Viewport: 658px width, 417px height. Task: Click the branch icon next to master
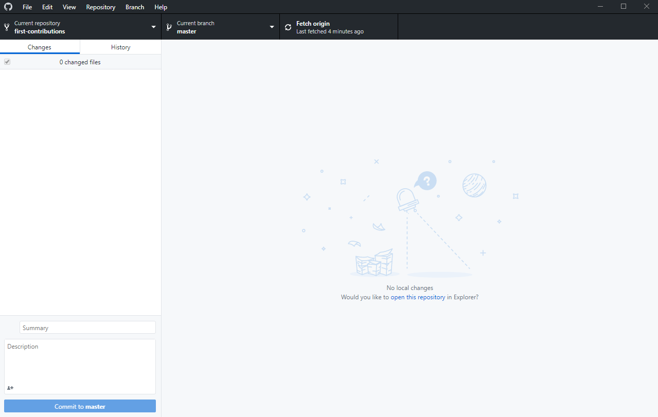pyautogui.click(x=170, y=26)
